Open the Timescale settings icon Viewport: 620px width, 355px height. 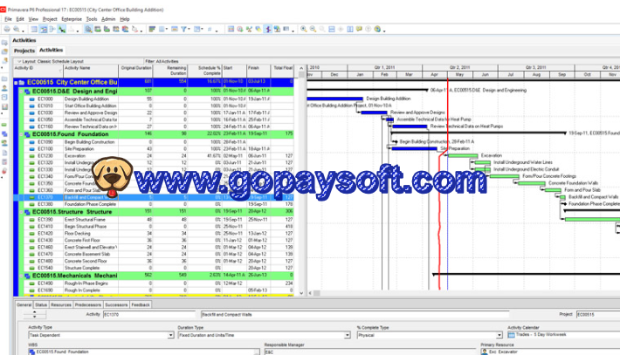(x=174, y=30)
